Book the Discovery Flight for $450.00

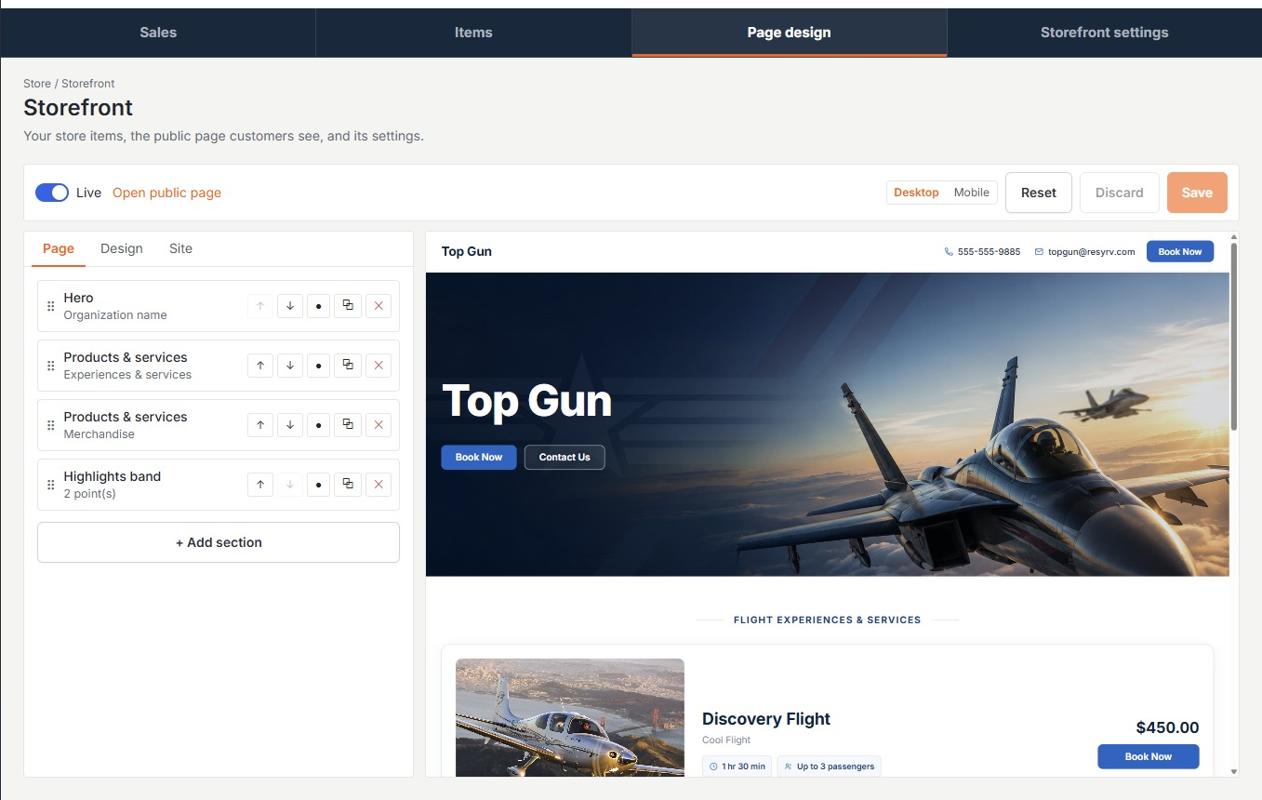pyautogui.click(x=1149, y=756)
